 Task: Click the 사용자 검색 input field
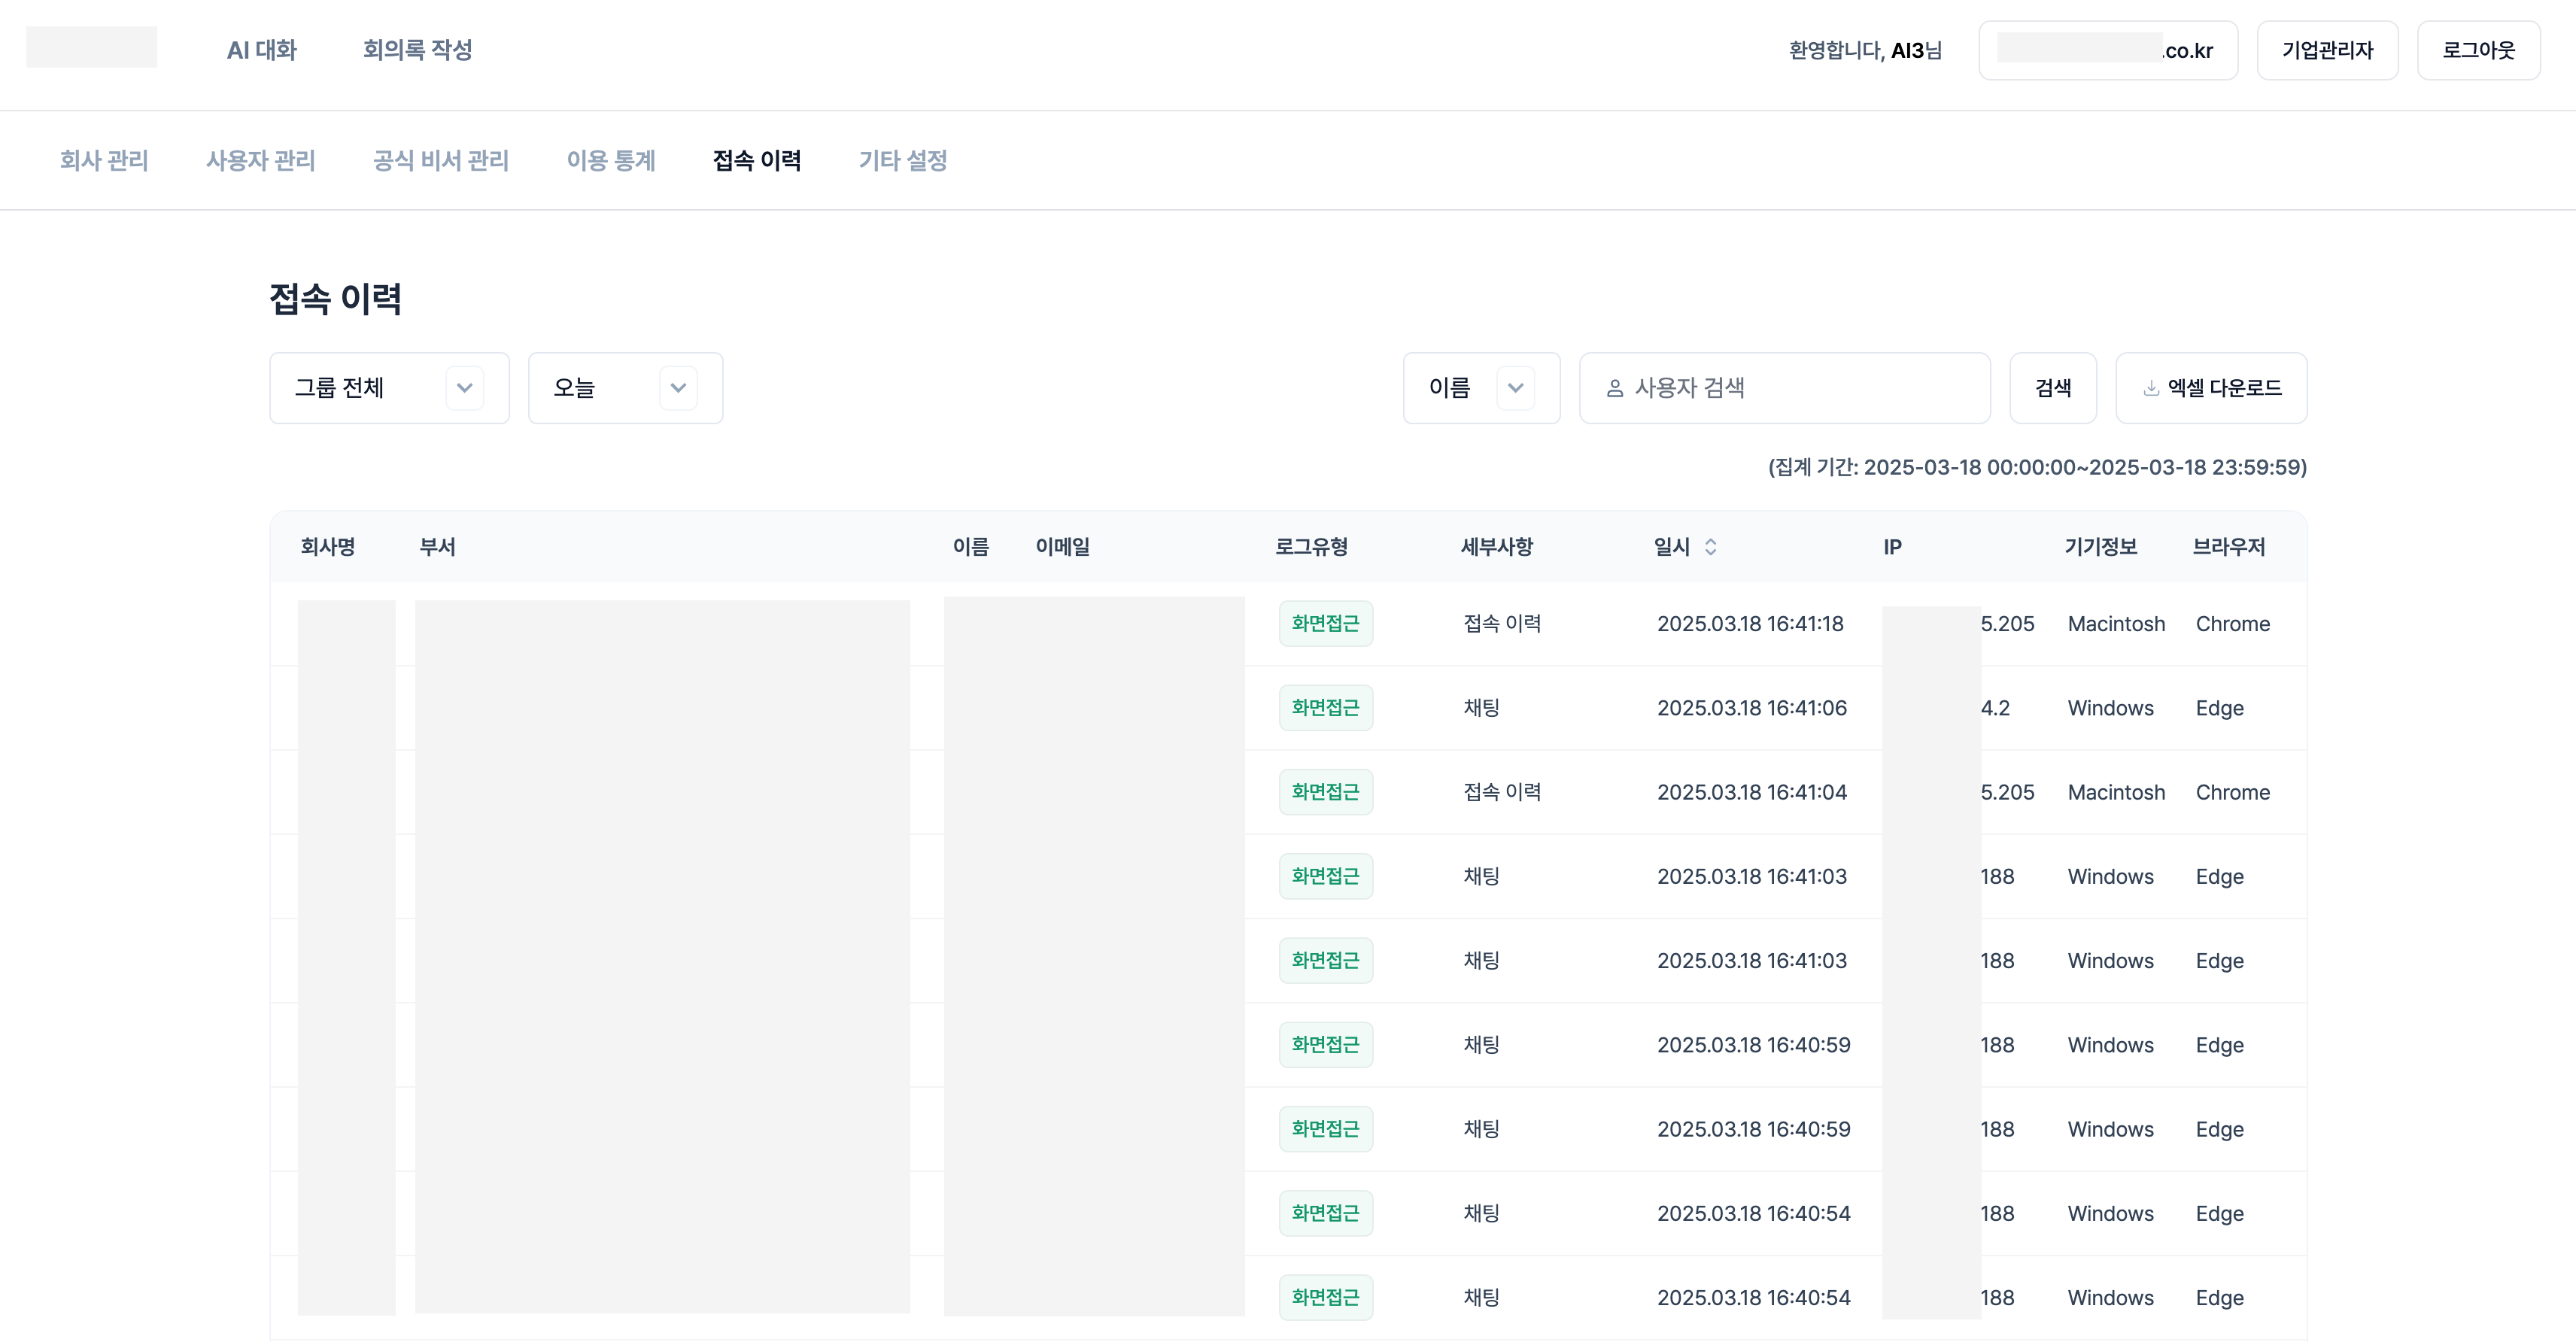(x=1785, y=388)
